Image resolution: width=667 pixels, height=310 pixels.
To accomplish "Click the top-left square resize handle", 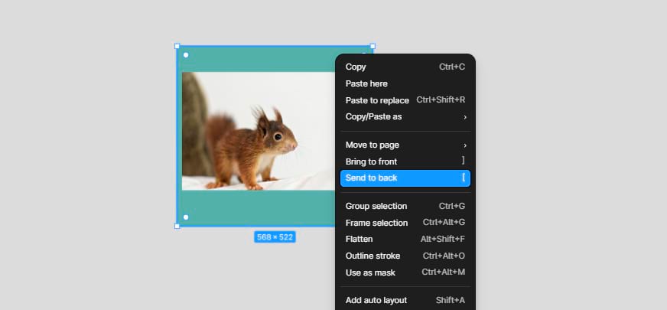I will coord(177,46).
